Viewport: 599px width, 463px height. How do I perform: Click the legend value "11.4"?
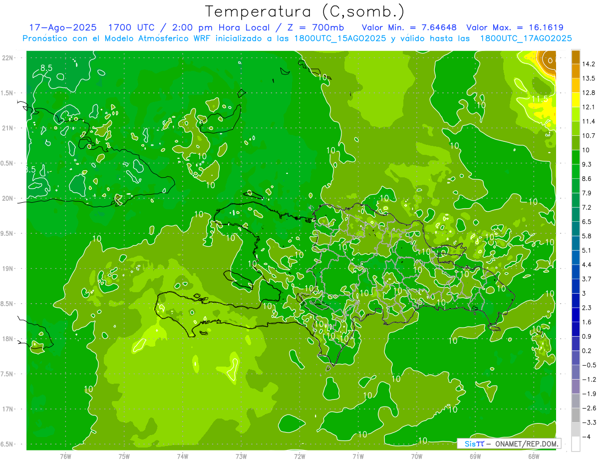[588, 121]
